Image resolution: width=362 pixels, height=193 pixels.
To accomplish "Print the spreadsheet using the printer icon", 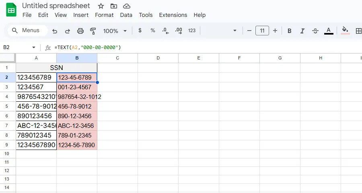I will (x=80, y=31).
